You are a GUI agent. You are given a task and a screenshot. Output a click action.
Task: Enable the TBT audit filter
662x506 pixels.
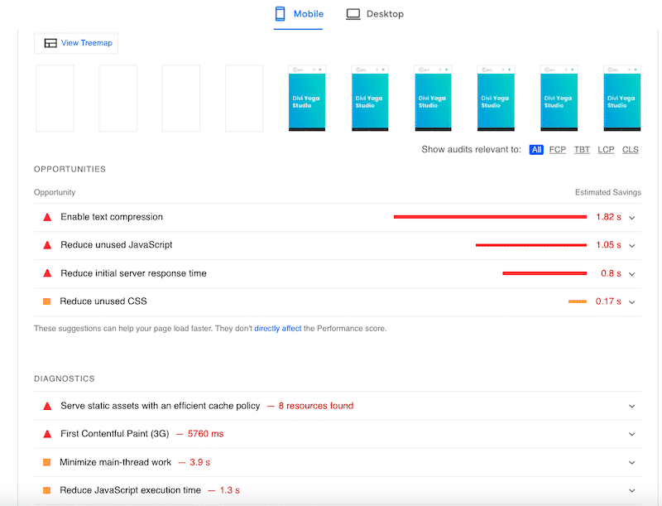[x=581, y=149]
